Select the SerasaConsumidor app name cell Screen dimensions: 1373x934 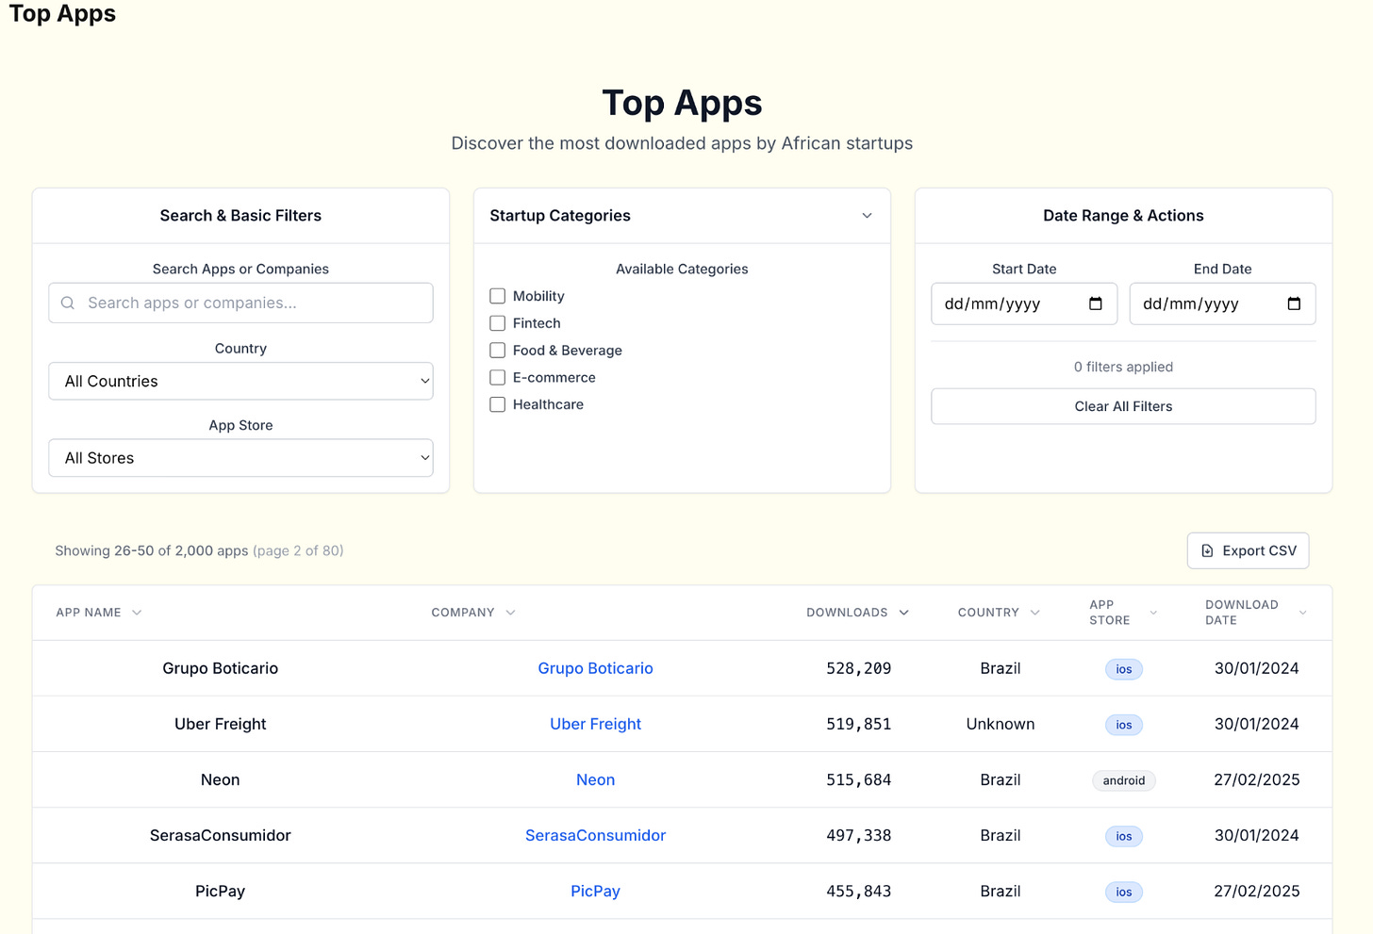coord(220,835)
